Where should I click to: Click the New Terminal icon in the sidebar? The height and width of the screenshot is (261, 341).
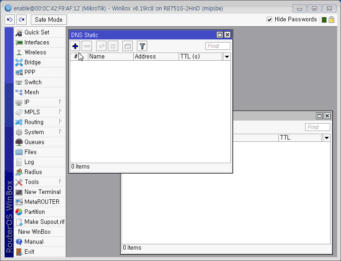(x=19, y=192)
